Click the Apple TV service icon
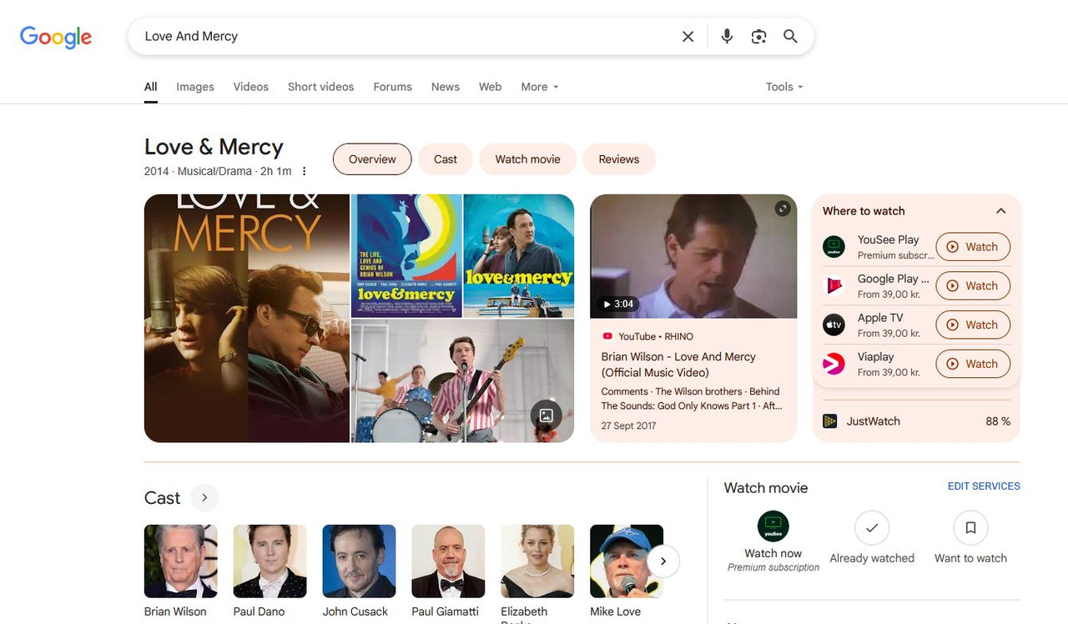1068x624 pixels. (834, 325)
